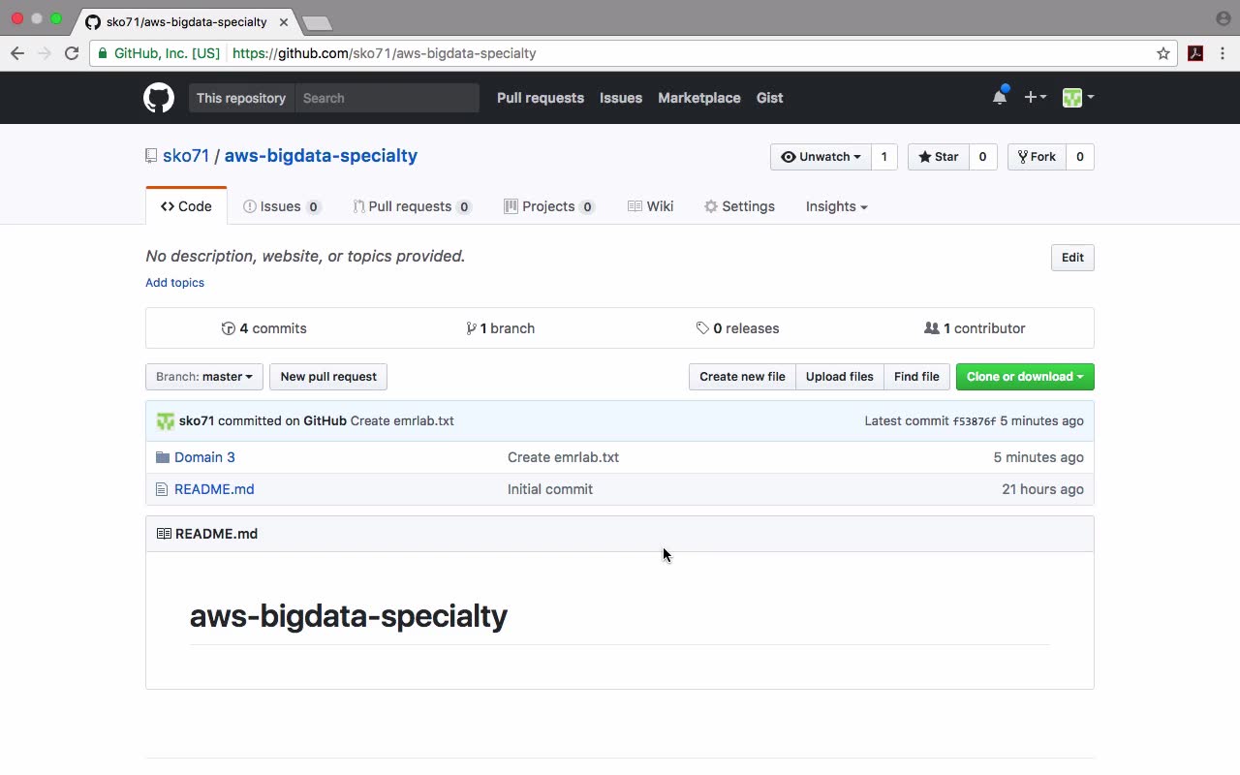The height and width of the screenshot is (775, 1240).
Task: Click Create new file
Action: (x=742, y=377)
